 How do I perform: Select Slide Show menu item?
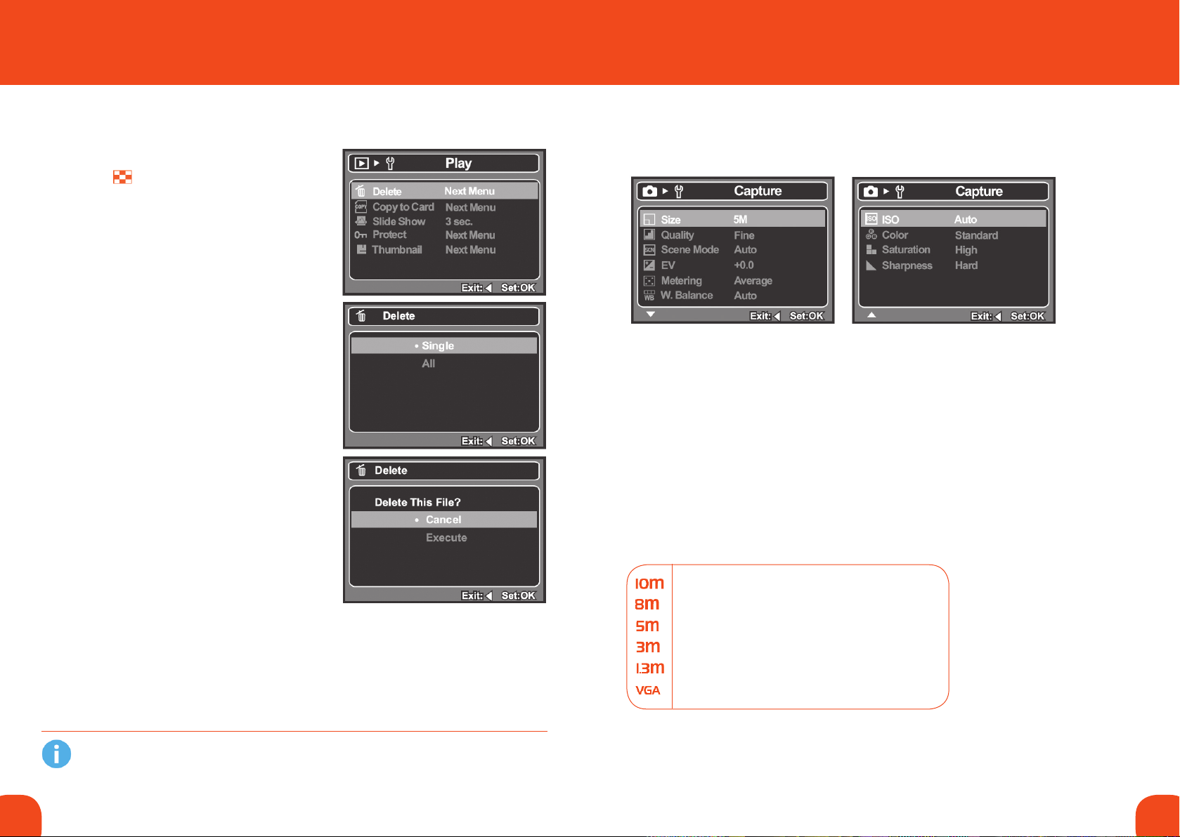398,221
